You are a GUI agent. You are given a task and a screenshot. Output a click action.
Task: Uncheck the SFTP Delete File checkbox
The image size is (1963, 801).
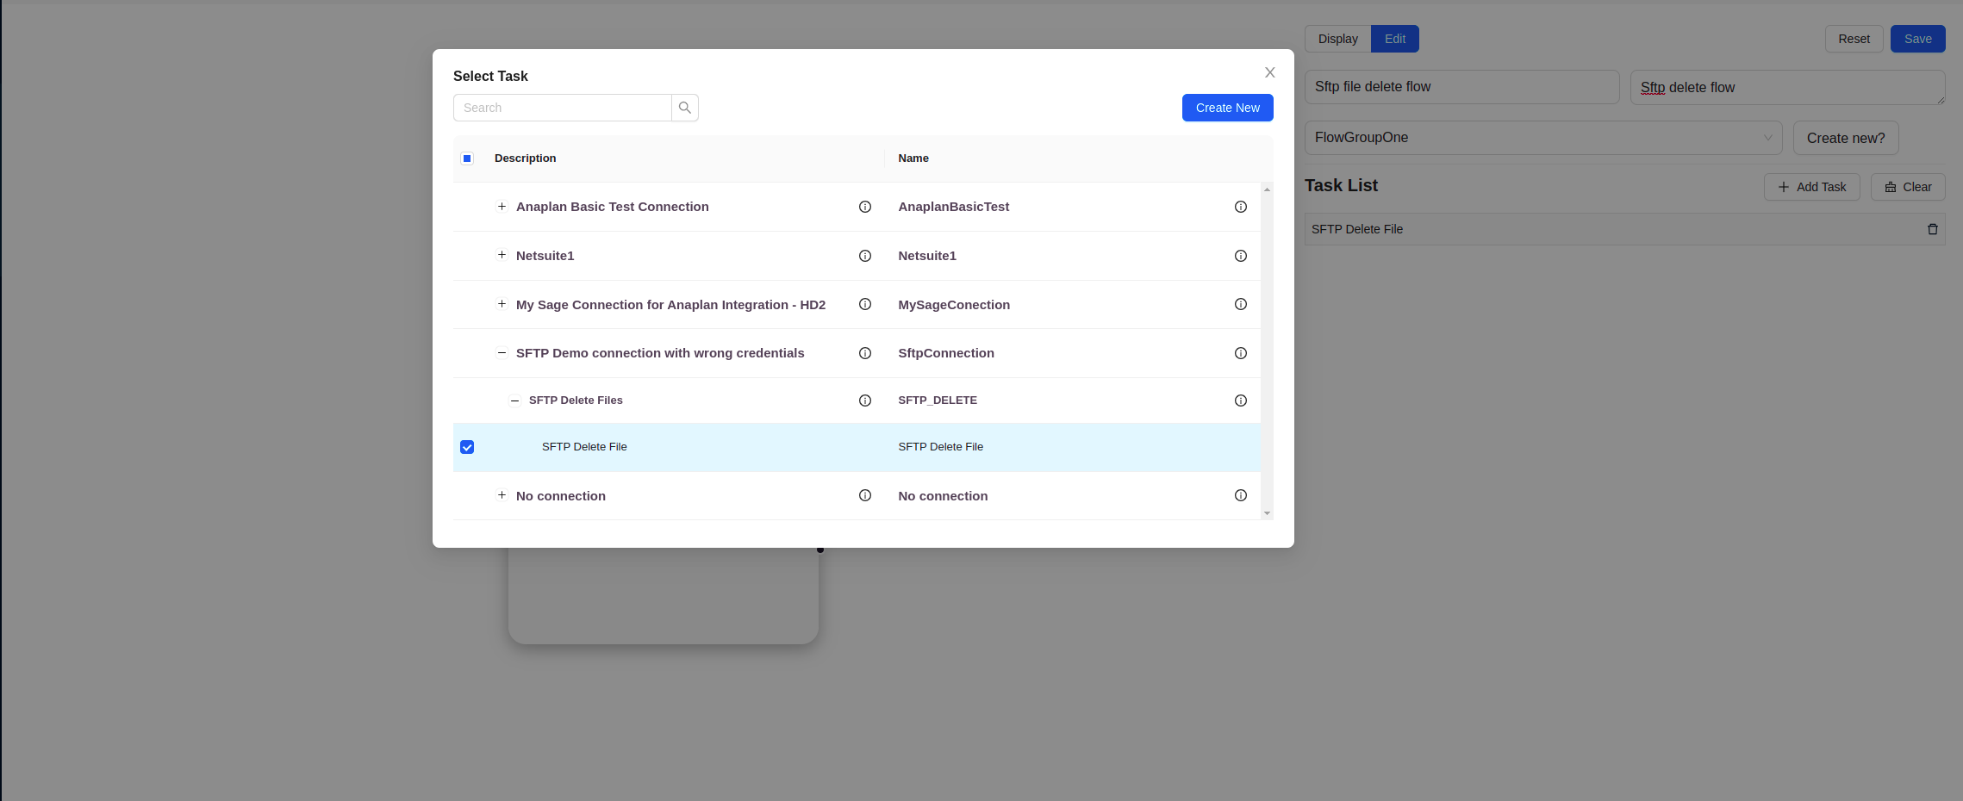(467, 447)
